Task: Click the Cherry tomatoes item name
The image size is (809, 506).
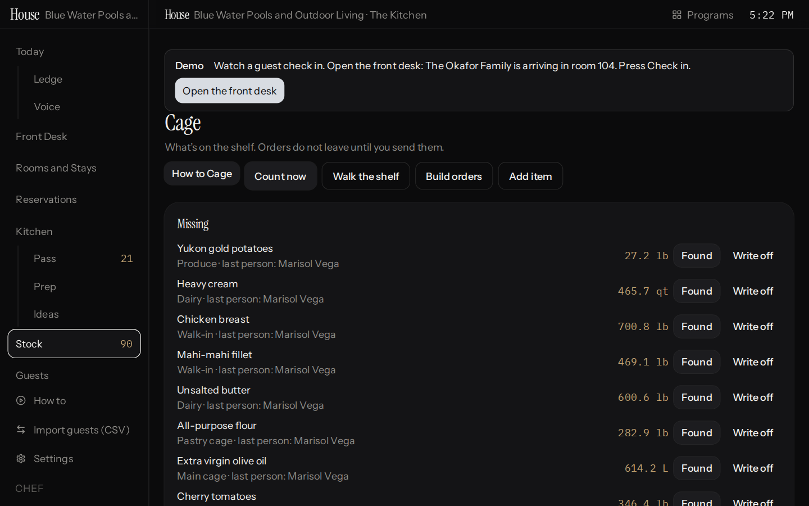Action: [x=216, y=496]
